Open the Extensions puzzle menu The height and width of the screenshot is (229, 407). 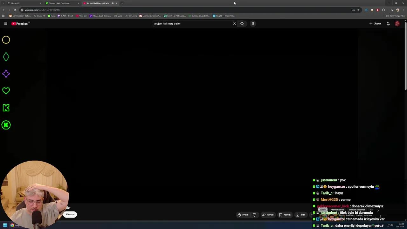point(383,10)
